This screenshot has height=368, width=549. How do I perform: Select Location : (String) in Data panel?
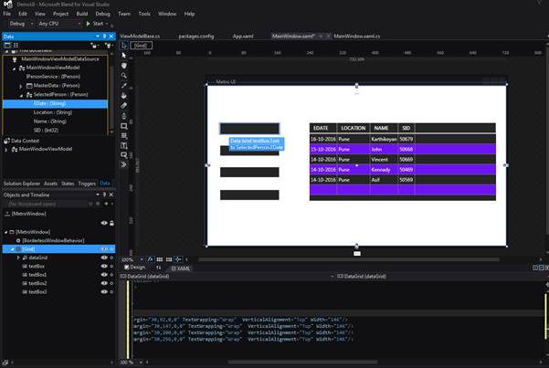pyautogui.click(x=51, y=112)
